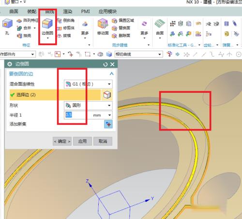The height and width of the screenshot is (219, 242).
Task: Select Replace Face (替换面) tool
Action: tap(121, 28)
